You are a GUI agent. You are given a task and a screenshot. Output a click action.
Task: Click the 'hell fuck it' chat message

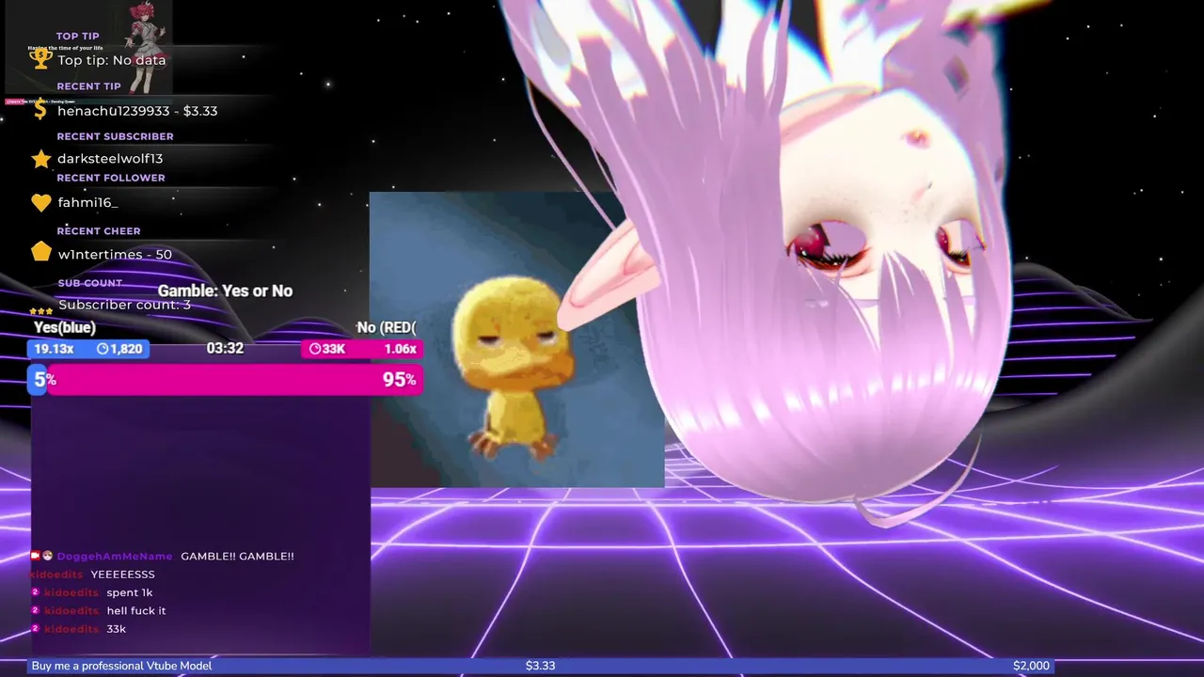(x=135, y=610)
